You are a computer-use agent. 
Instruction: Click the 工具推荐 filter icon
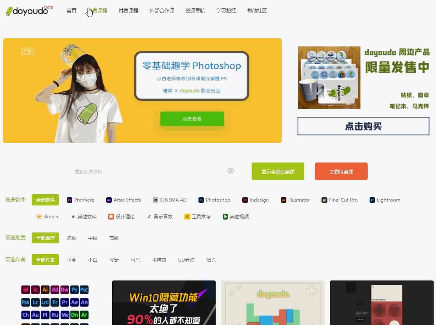pyautogui.click(x=187, y=216)
